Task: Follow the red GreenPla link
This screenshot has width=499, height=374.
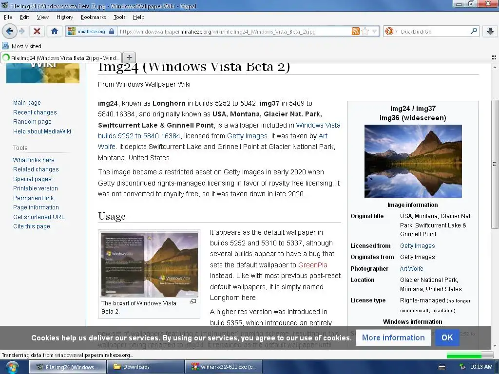Action: (312, 265)
